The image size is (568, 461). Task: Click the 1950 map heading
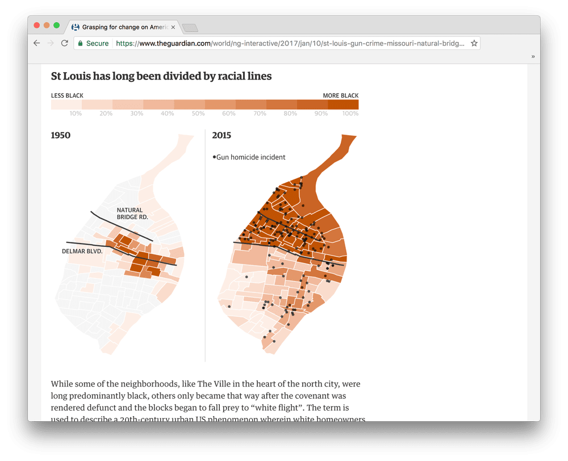coord(61,136)
